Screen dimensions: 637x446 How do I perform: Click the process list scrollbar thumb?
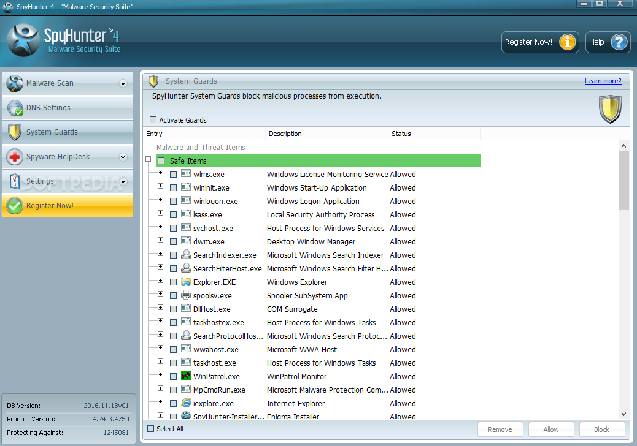pyautogui.click(x=623, y=181)
